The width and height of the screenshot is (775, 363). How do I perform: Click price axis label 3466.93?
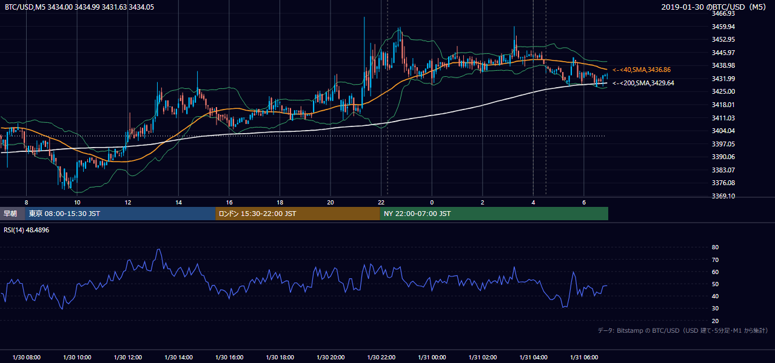coord(723,13)
